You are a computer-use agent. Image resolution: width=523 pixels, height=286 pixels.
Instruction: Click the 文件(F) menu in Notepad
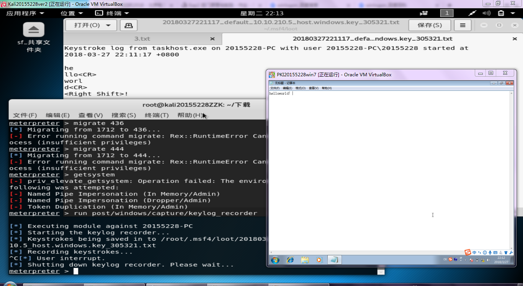coord(275,88)
